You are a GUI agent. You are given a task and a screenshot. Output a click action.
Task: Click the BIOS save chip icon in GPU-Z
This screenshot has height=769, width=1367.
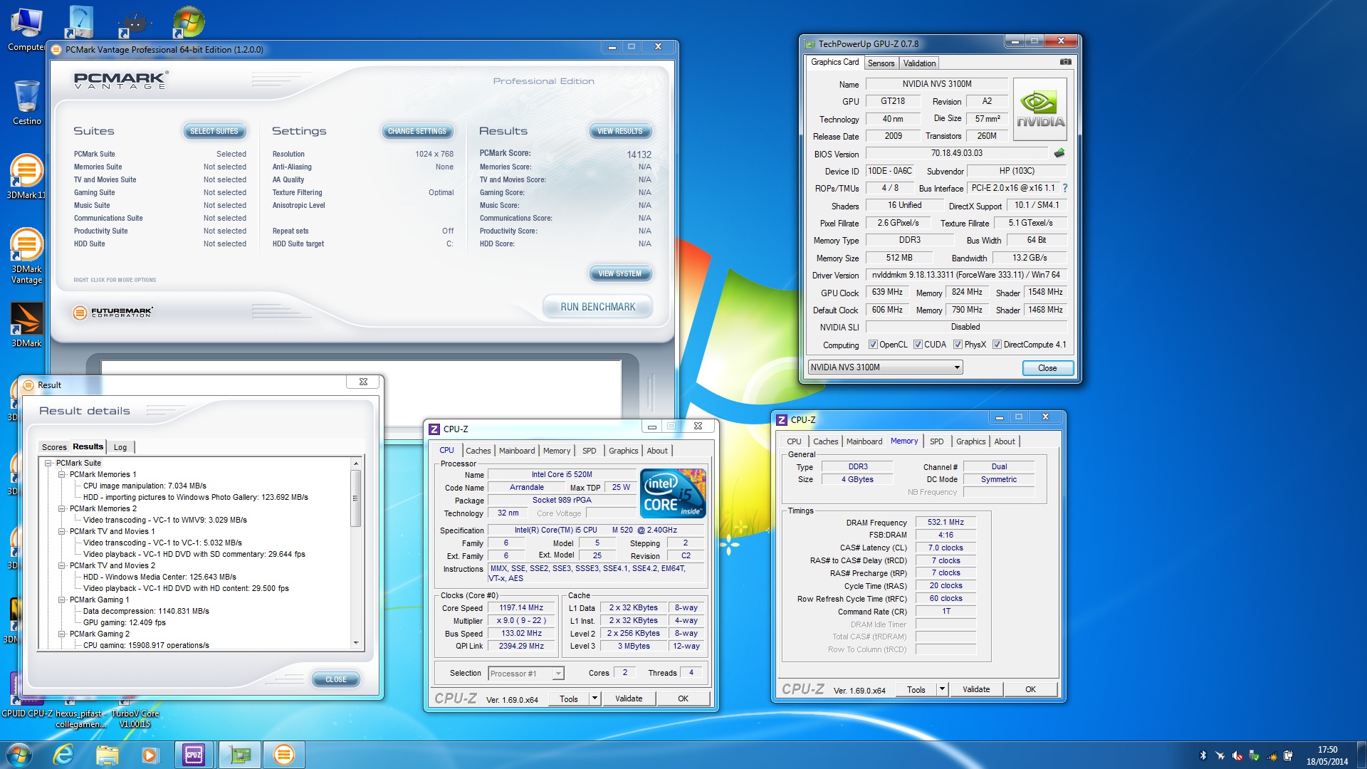(x=1059, y=153)
